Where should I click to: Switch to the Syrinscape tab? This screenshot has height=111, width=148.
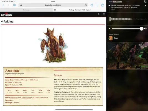coord(27,10)
